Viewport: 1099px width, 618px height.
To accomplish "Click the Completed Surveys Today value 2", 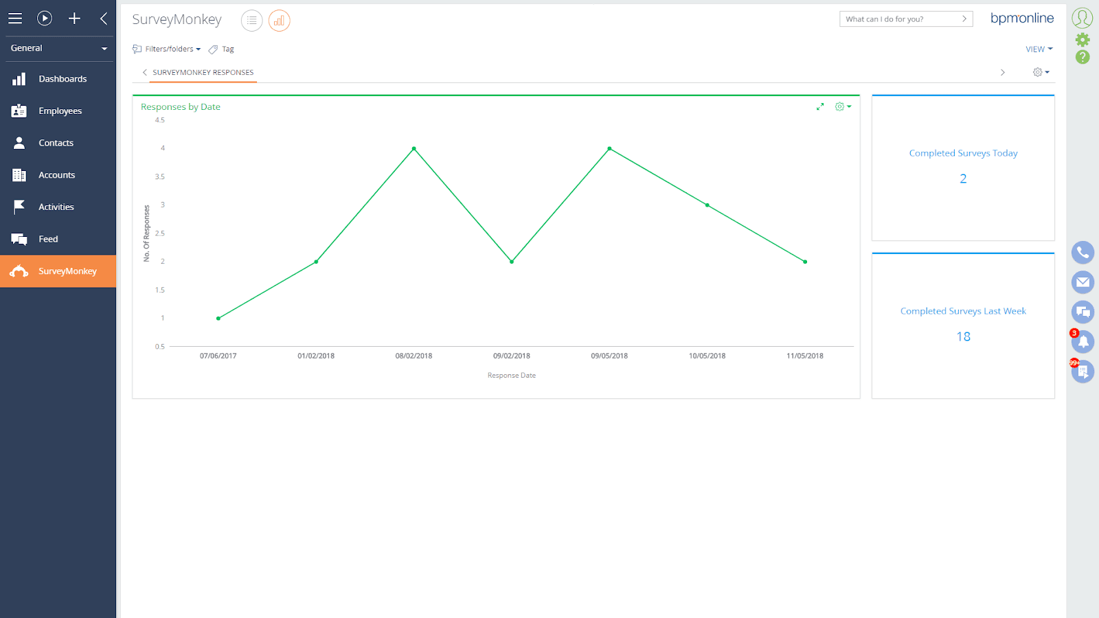I will click(x=963, y=179).
